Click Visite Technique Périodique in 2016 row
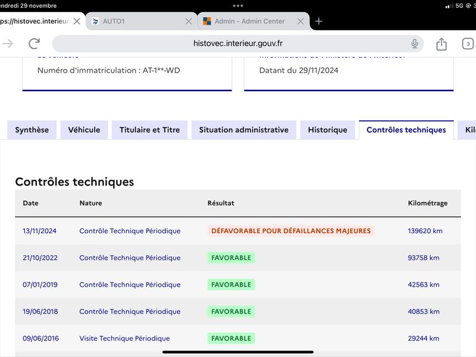Image resolution: width=476 pixels, height=357 pixels. tap(124, 339)
